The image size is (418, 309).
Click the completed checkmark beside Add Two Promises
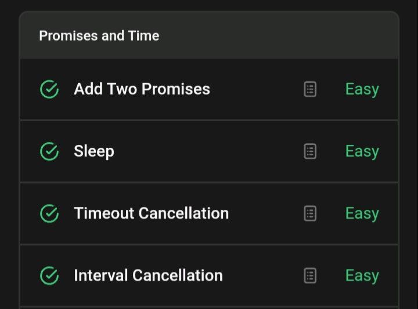pos(49,89)
